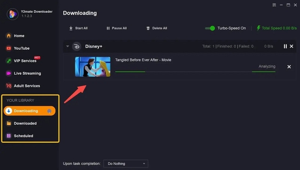The height and width of the screenshot is (170, 300).
Task: Click the Total: 1 Finished: 0 stats text
Action: coord(228,46)
